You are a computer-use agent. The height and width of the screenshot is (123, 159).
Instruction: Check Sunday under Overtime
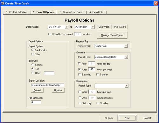[98, 74]
